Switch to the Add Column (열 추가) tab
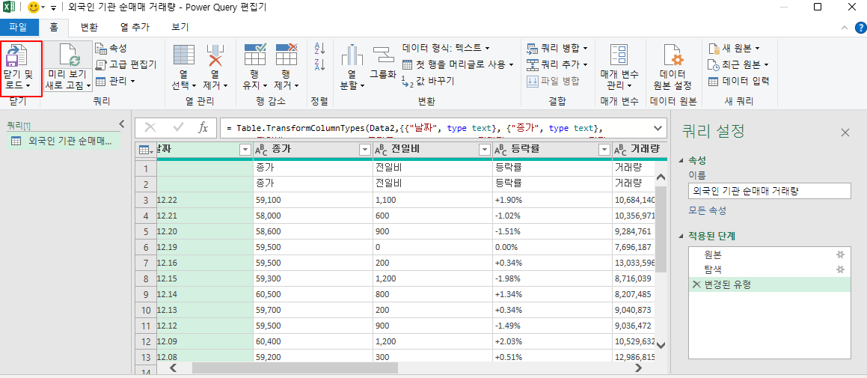Viewport: 867px width, 378px height. [x=134, y=27]
